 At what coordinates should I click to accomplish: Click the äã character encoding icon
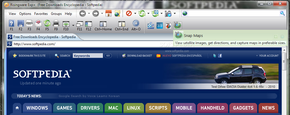click(159, 25)
